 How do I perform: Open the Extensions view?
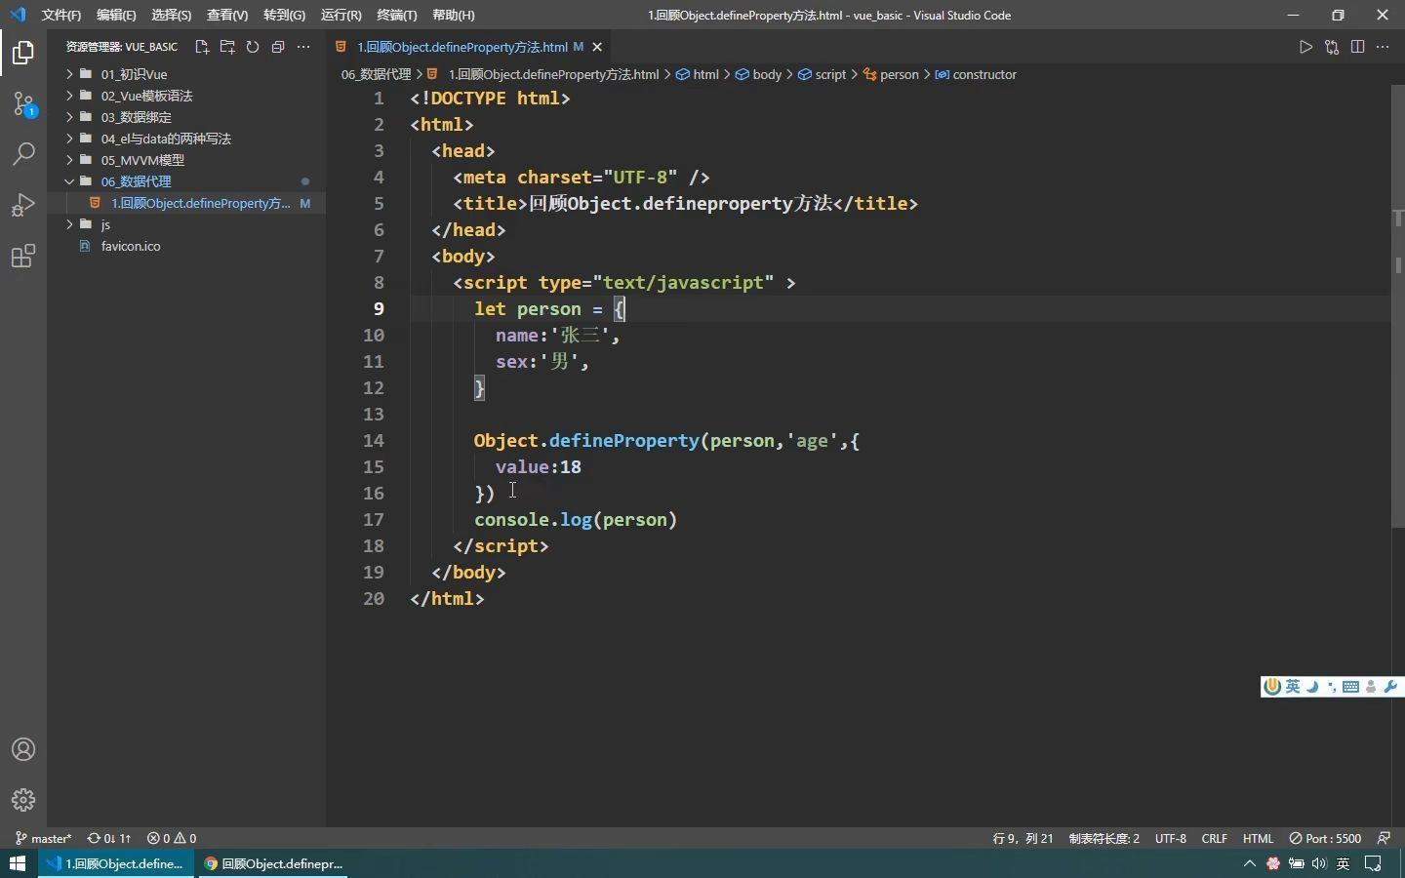tap(23, 256)
